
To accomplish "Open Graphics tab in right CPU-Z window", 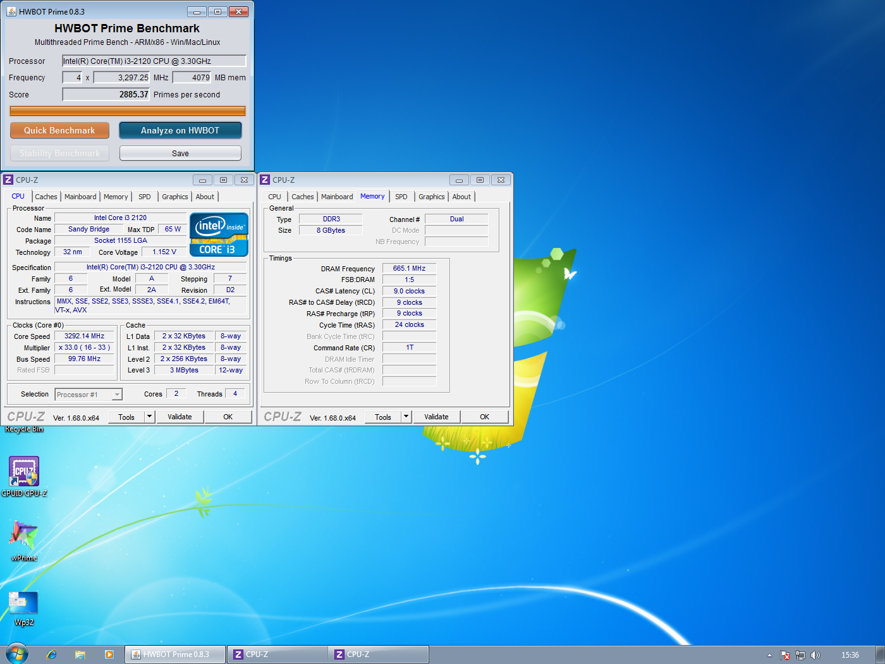I will [432, 197].
